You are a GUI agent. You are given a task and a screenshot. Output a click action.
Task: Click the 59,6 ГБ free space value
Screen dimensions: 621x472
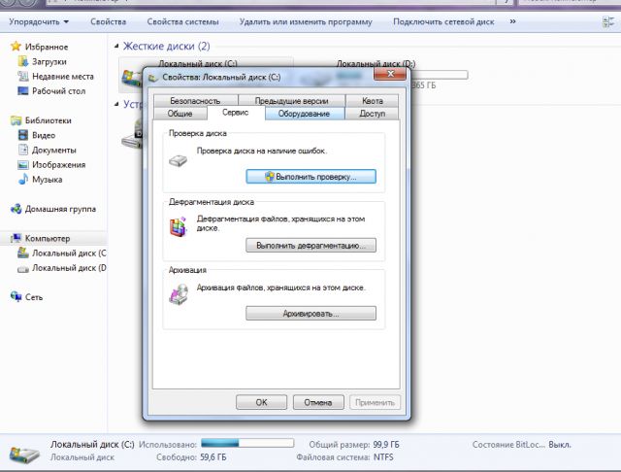point(213,457)
